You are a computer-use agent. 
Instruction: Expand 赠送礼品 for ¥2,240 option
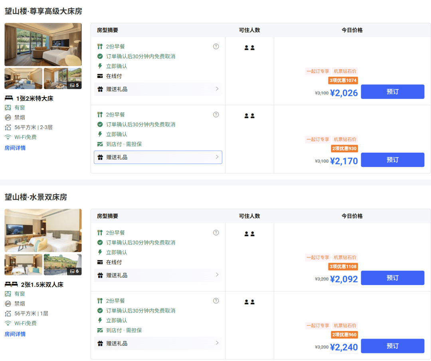tap(158, 343)
